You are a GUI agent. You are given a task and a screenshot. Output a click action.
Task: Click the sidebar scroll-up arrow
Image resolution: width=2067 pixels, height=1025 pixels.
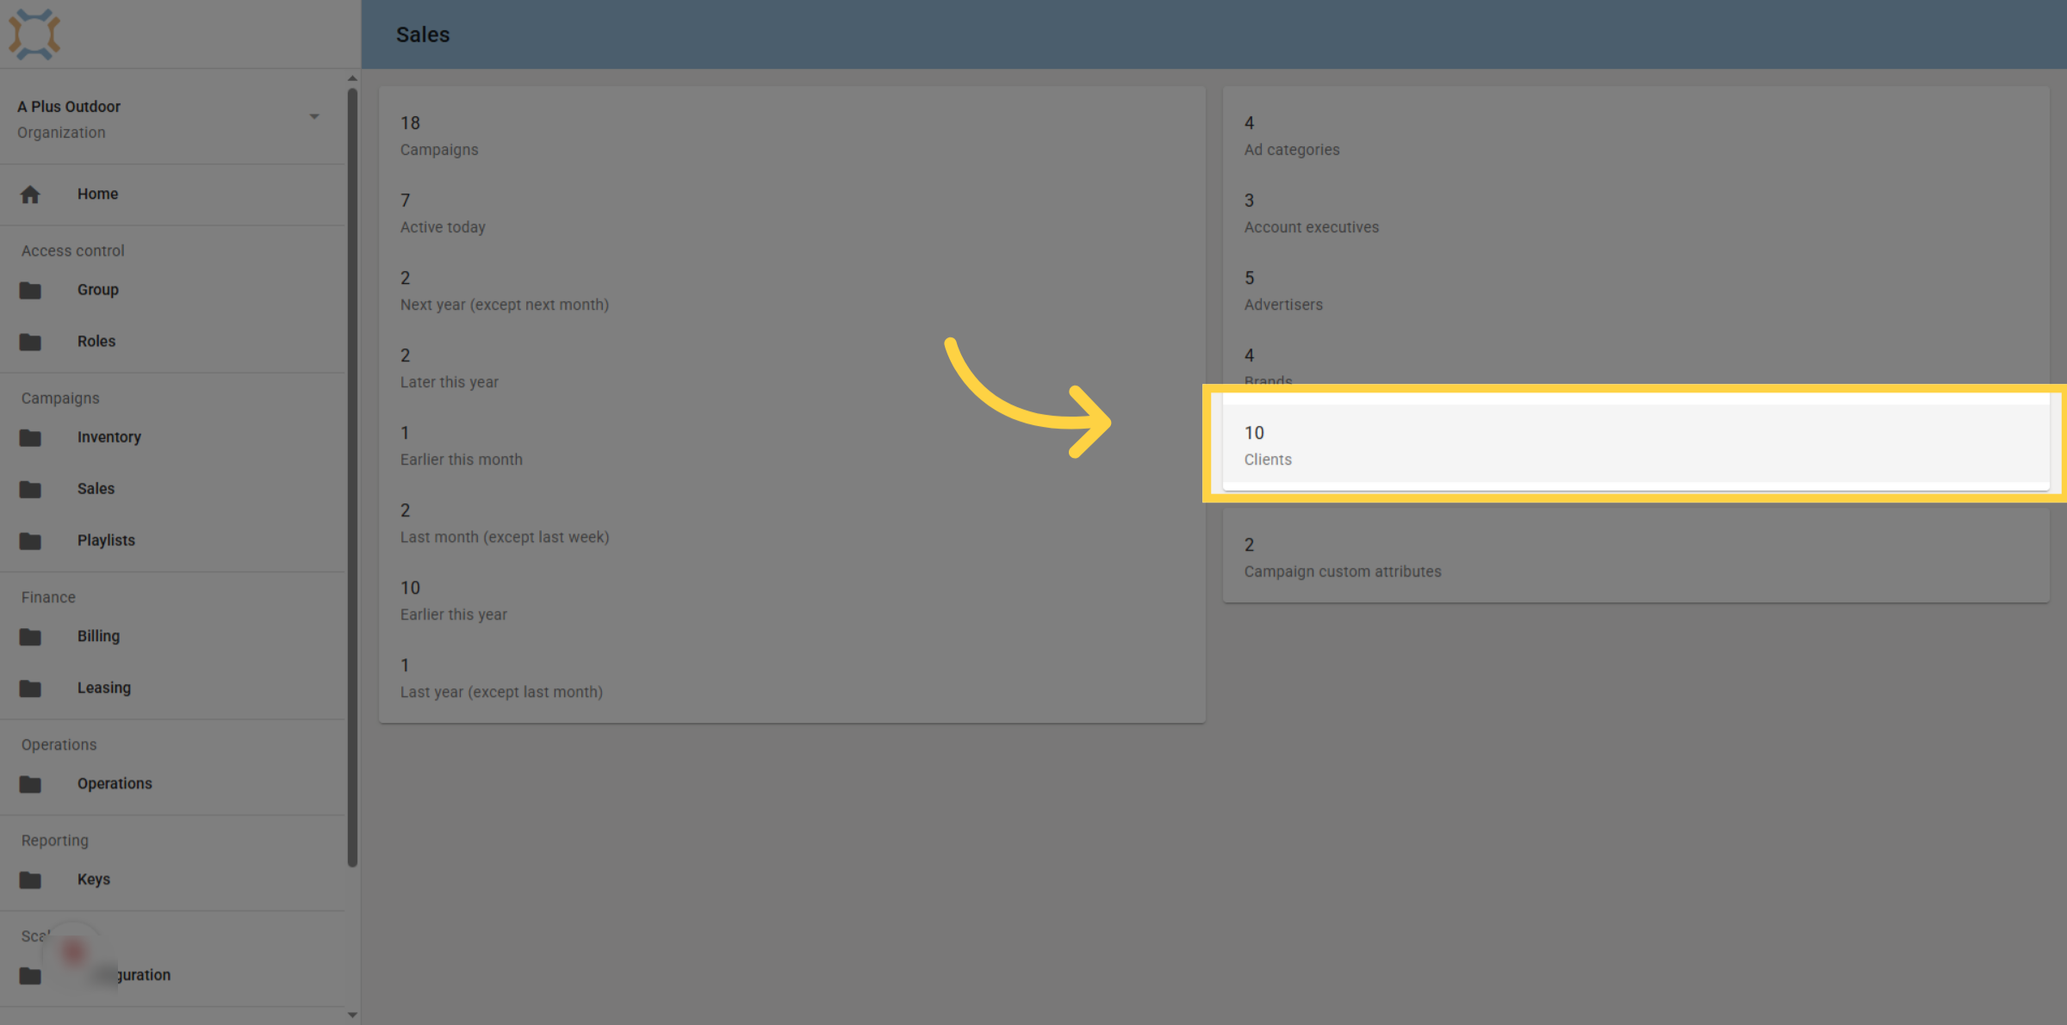pos(352,78)
